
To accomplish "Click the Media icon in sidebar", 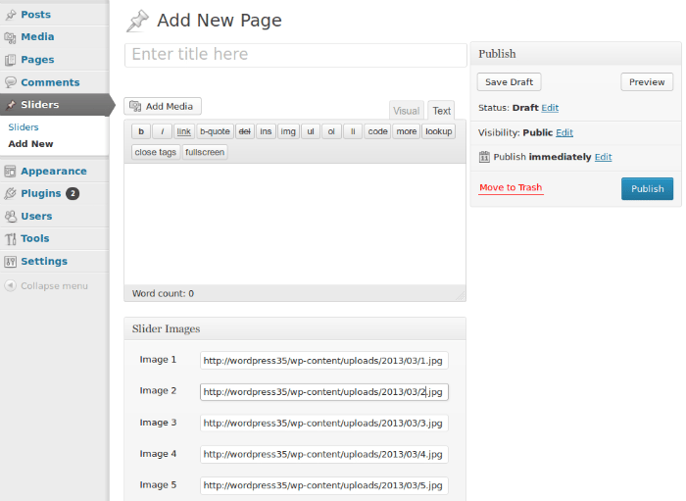I will point(11,37).
